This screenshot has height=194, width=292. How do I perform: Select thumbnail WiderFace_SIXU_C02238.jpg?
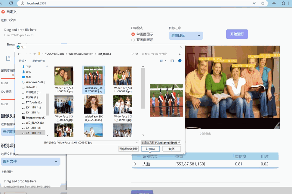[93, 104]
